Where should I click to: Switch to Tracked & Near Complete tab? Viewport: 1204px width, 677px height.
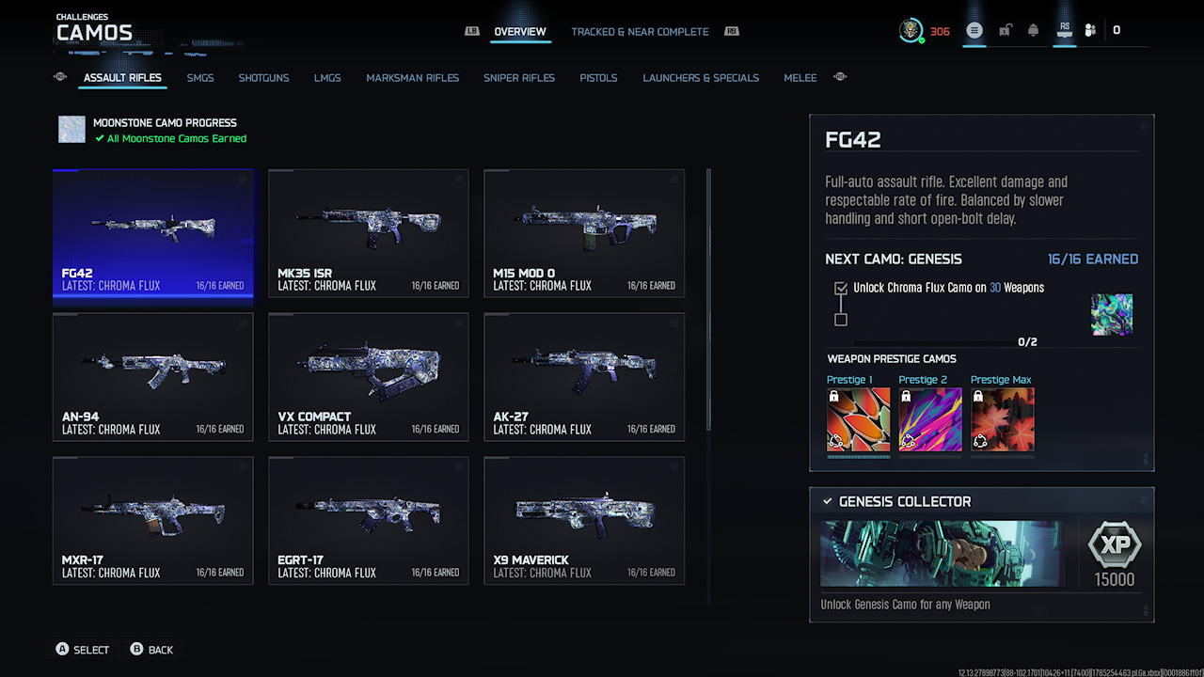click(x=641, y=31)
